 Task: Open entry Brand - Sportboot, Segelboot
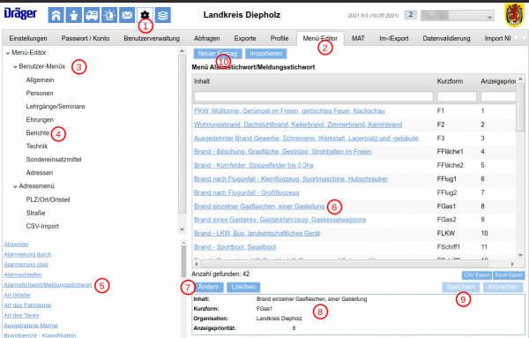(x=235, y=247)
